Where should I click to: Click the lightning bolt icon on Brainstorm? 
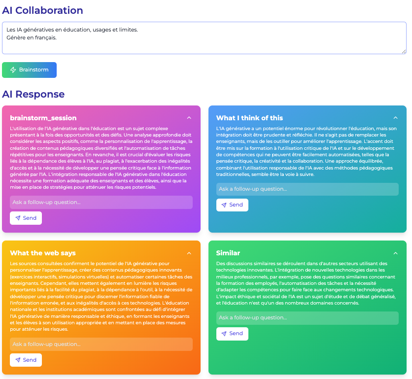coord(13,70)
